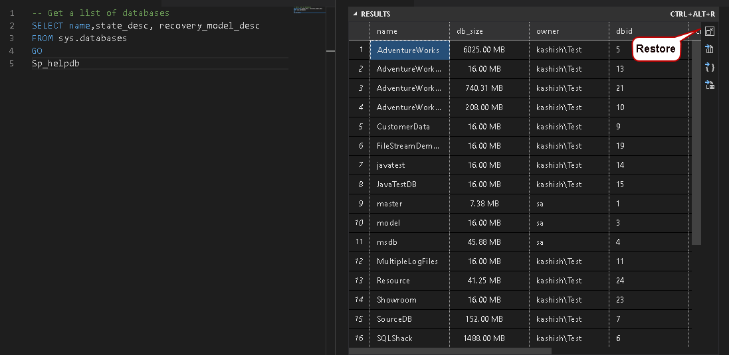Click kashish\Test owner cell in SQLShack row
The image size is (729, 355).
(569, 338)
